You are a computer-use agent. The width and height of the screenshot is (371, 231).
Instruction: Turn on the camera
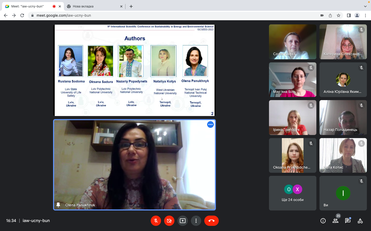tap(169, 221)
